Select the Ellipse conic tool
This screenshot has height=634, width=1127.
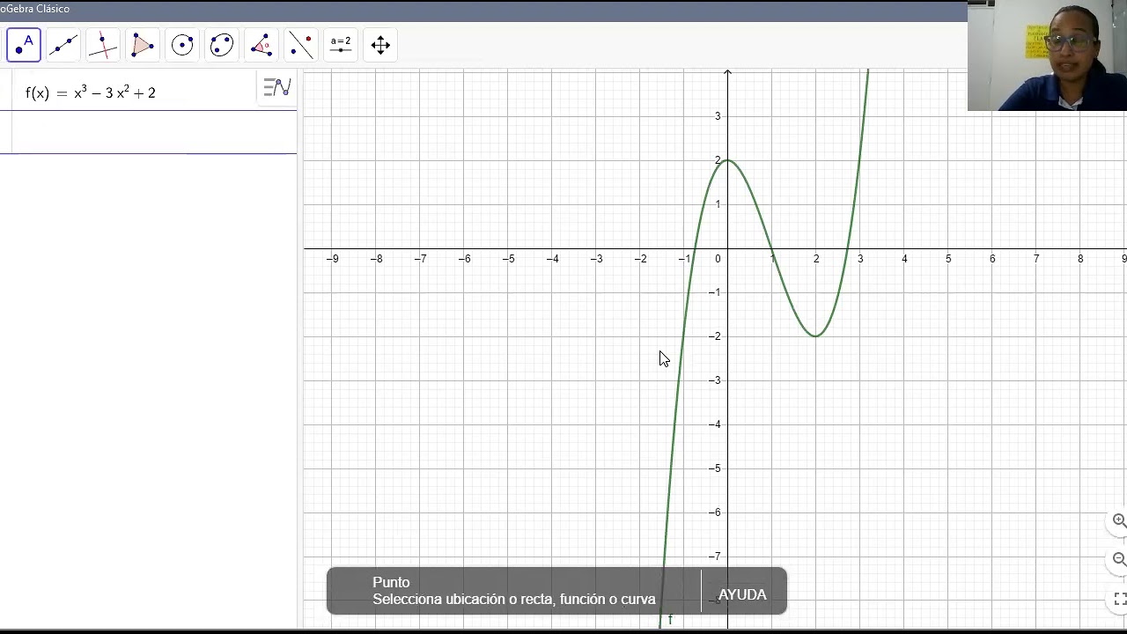(222, 45)
